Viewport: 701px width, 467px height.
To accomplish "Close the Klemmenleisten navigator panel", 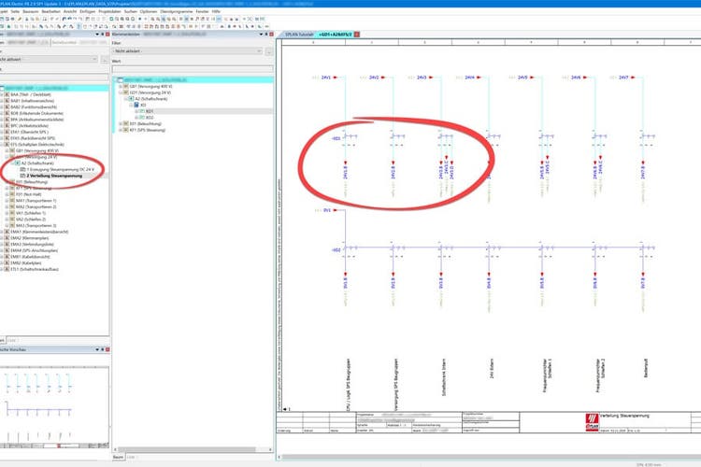I will pyautogui.click(x=270, y=34).
